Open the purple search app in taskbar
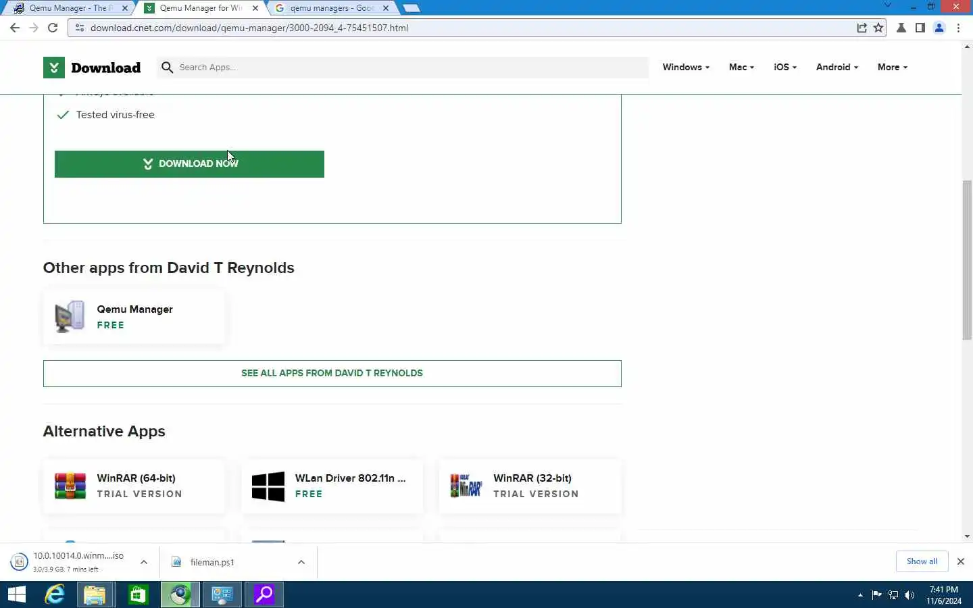973x608 pixels. [x=264, y=594]
